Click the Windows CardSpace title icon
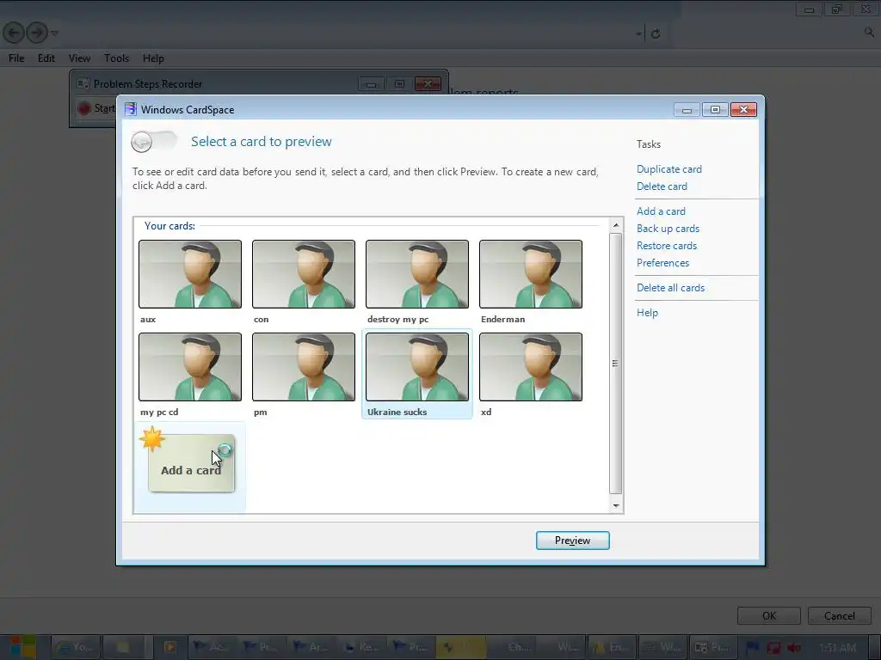This screenshot has width=881, height=660. [x=131, y=109]
